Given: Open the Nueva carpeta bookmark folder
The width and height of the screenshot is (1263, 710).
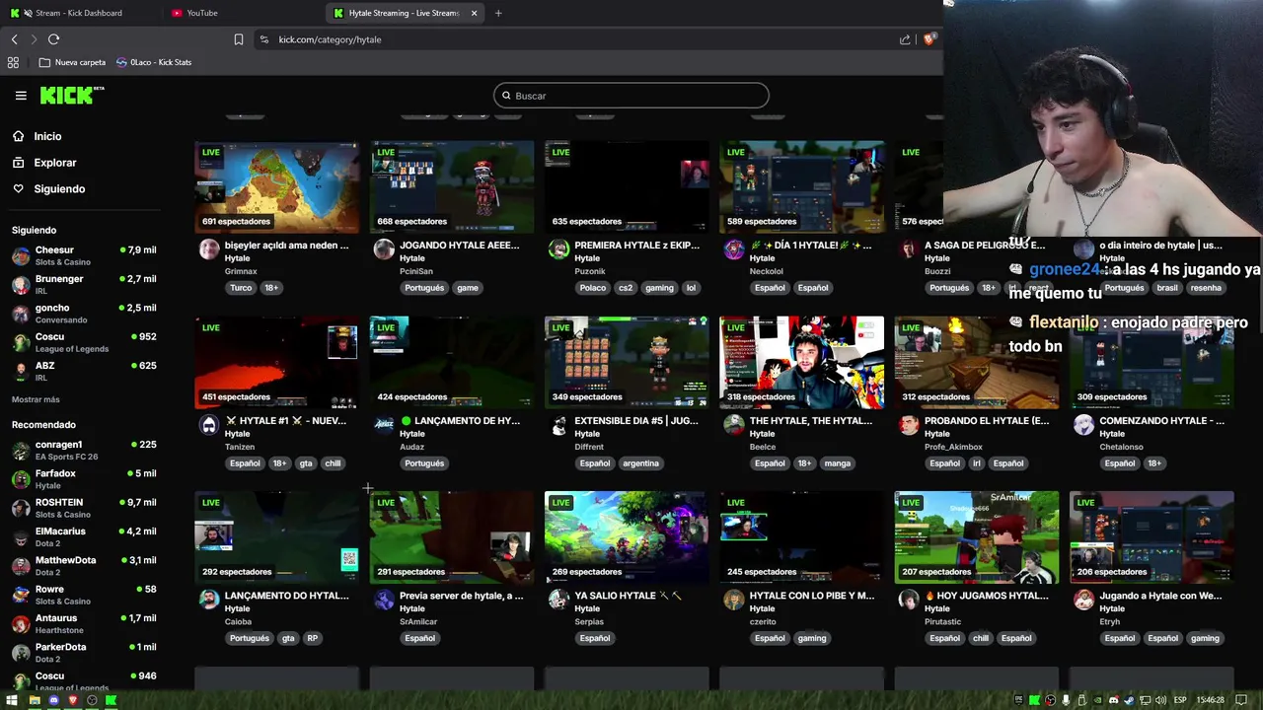Looking at the screenshot, I should pyautogui.click(x=72, y=62).
